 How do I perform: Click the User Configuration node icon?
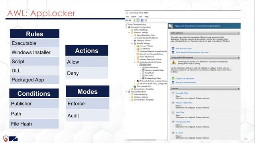coord(129,92)
